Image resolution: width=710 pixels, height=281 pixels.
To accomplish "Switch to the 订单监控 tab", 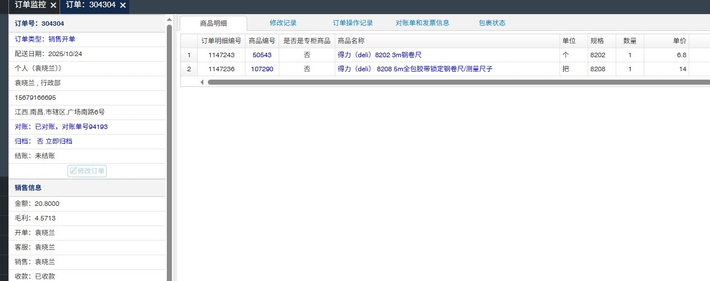I will 30,5.
